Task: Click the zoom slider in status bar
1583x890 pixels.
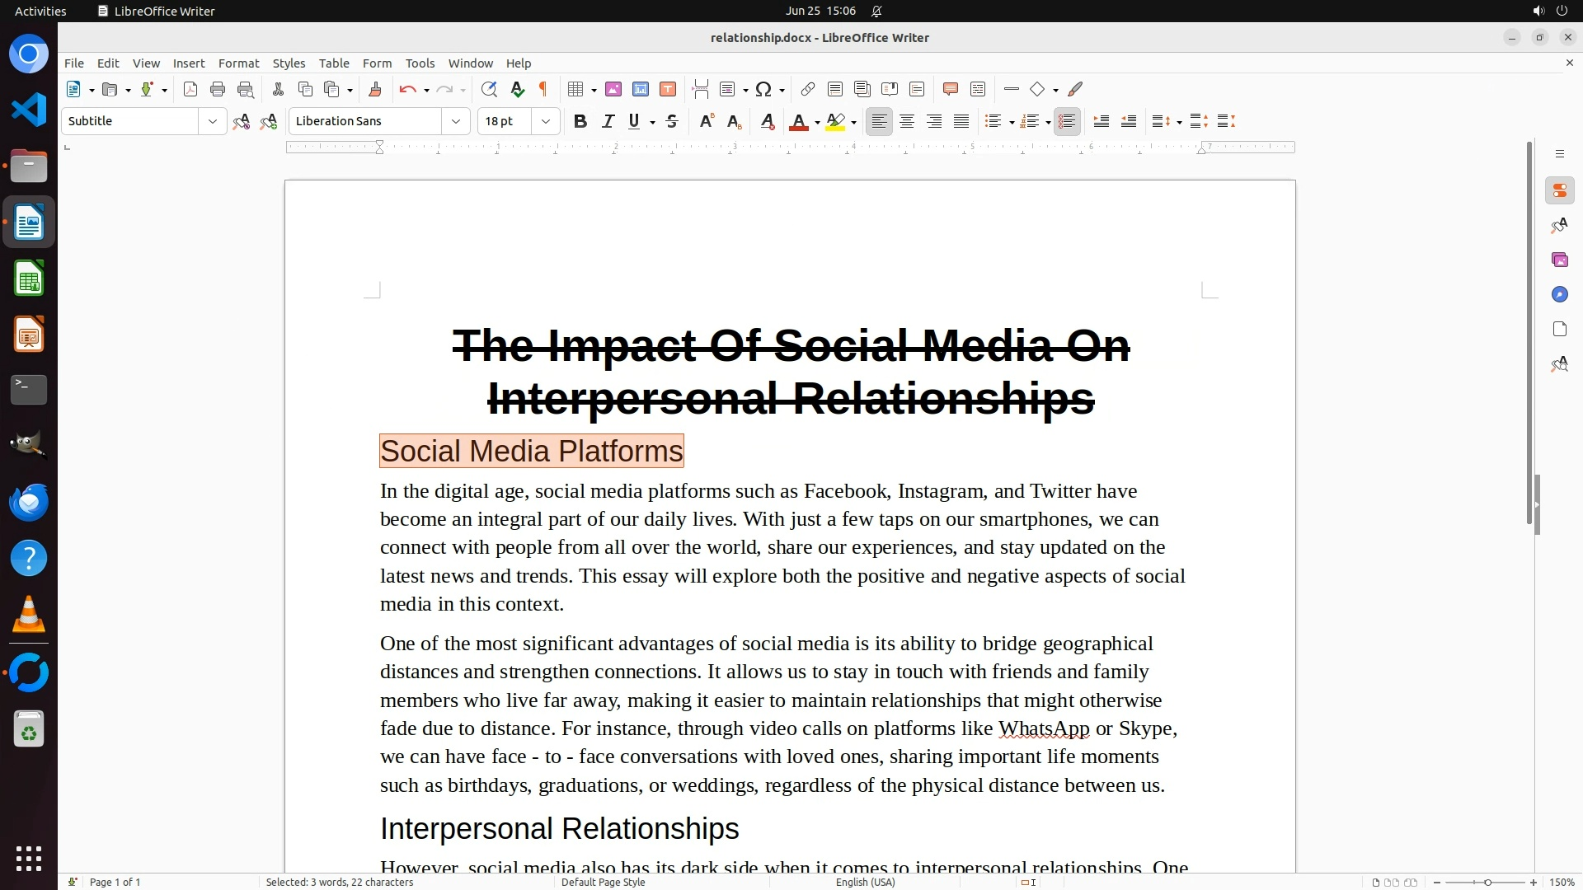Action: point(1487,883)
